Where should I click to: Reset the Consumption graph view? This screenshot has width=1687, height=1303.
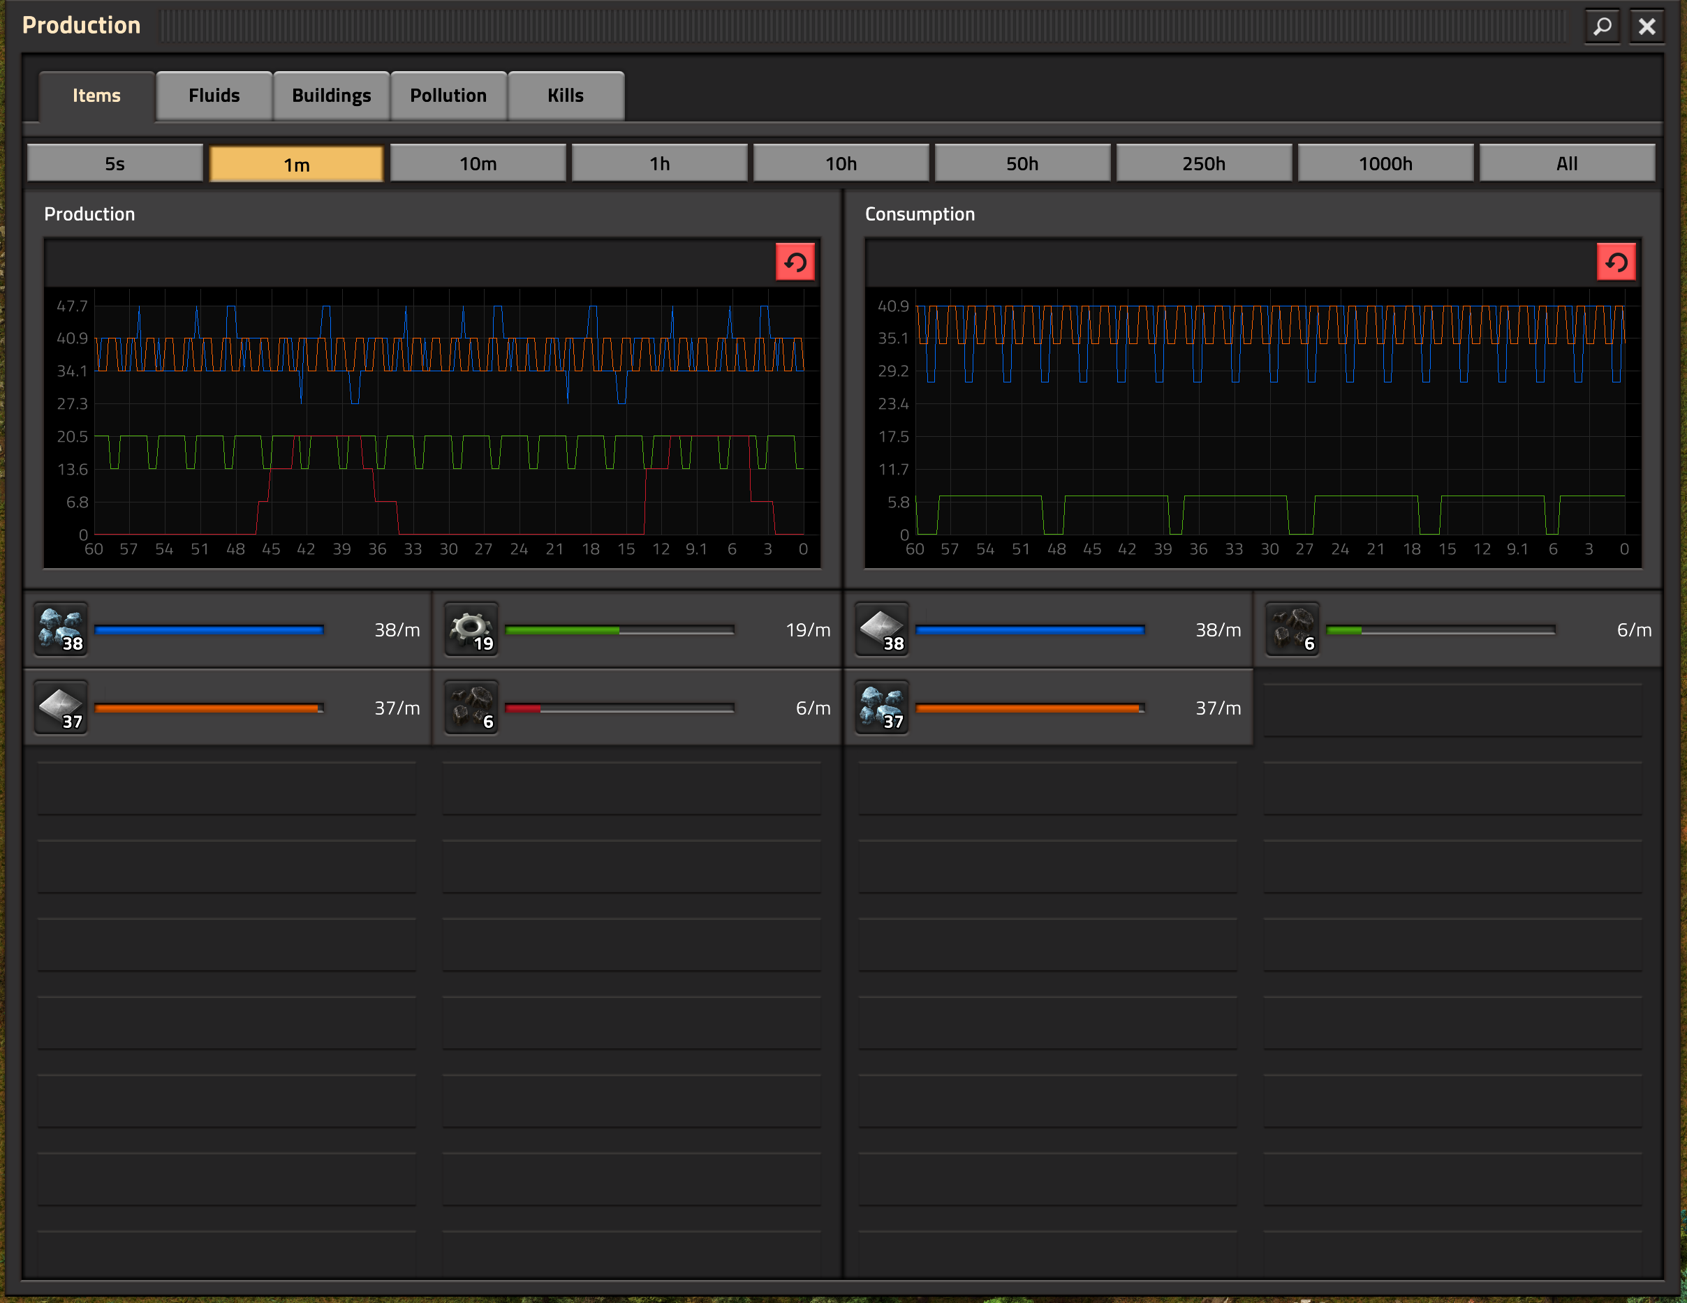[x=1616, y=262]
